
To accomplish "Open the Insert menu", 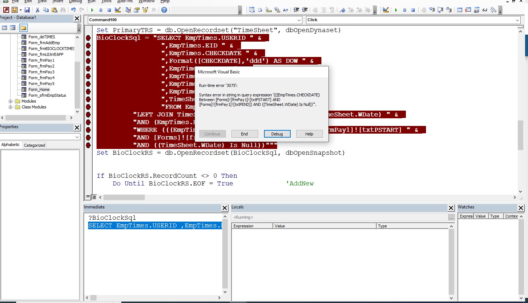I will pos(58,1).
